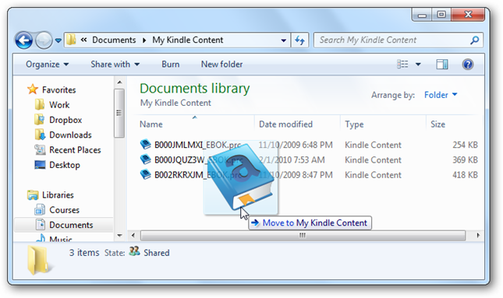Click the Desktop monitor icon
503x298 pixels.
click(40, 165)
